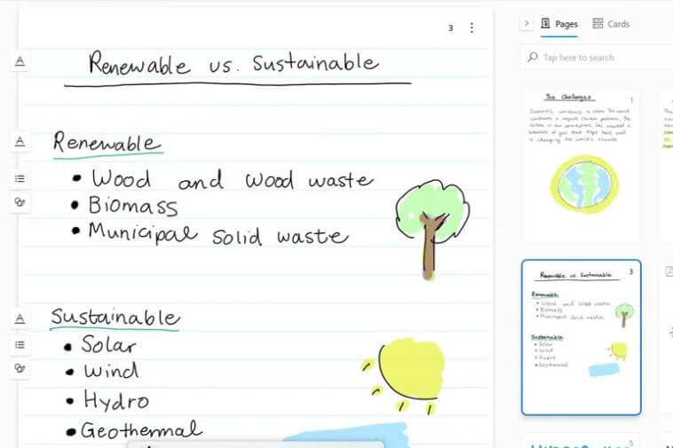Click the heading marker beside the page title
The width and height of the screenshot is (673, 448).
click(x=20, y=60)
